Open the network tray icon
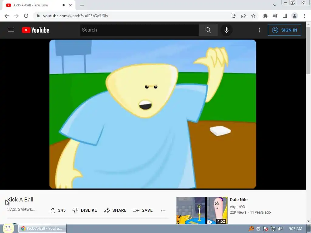This screenshot has height=233, width=311. (273, 229)
